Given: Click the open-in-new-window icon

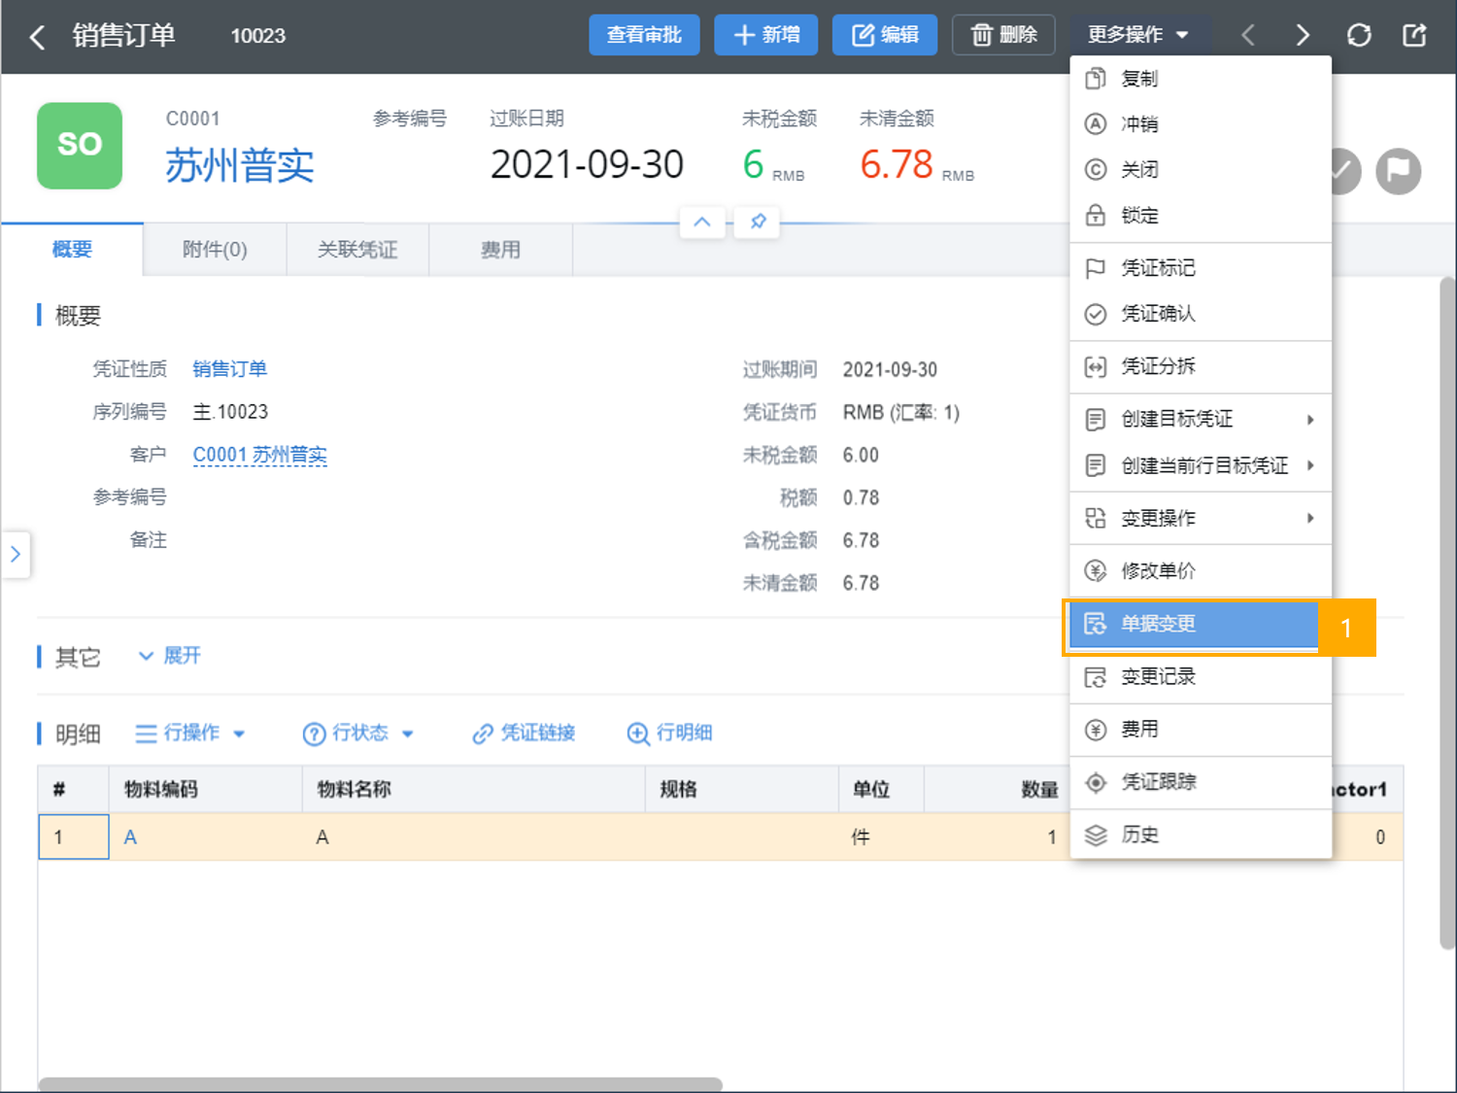Looking at the screenshot, I should click(1414, 36).
